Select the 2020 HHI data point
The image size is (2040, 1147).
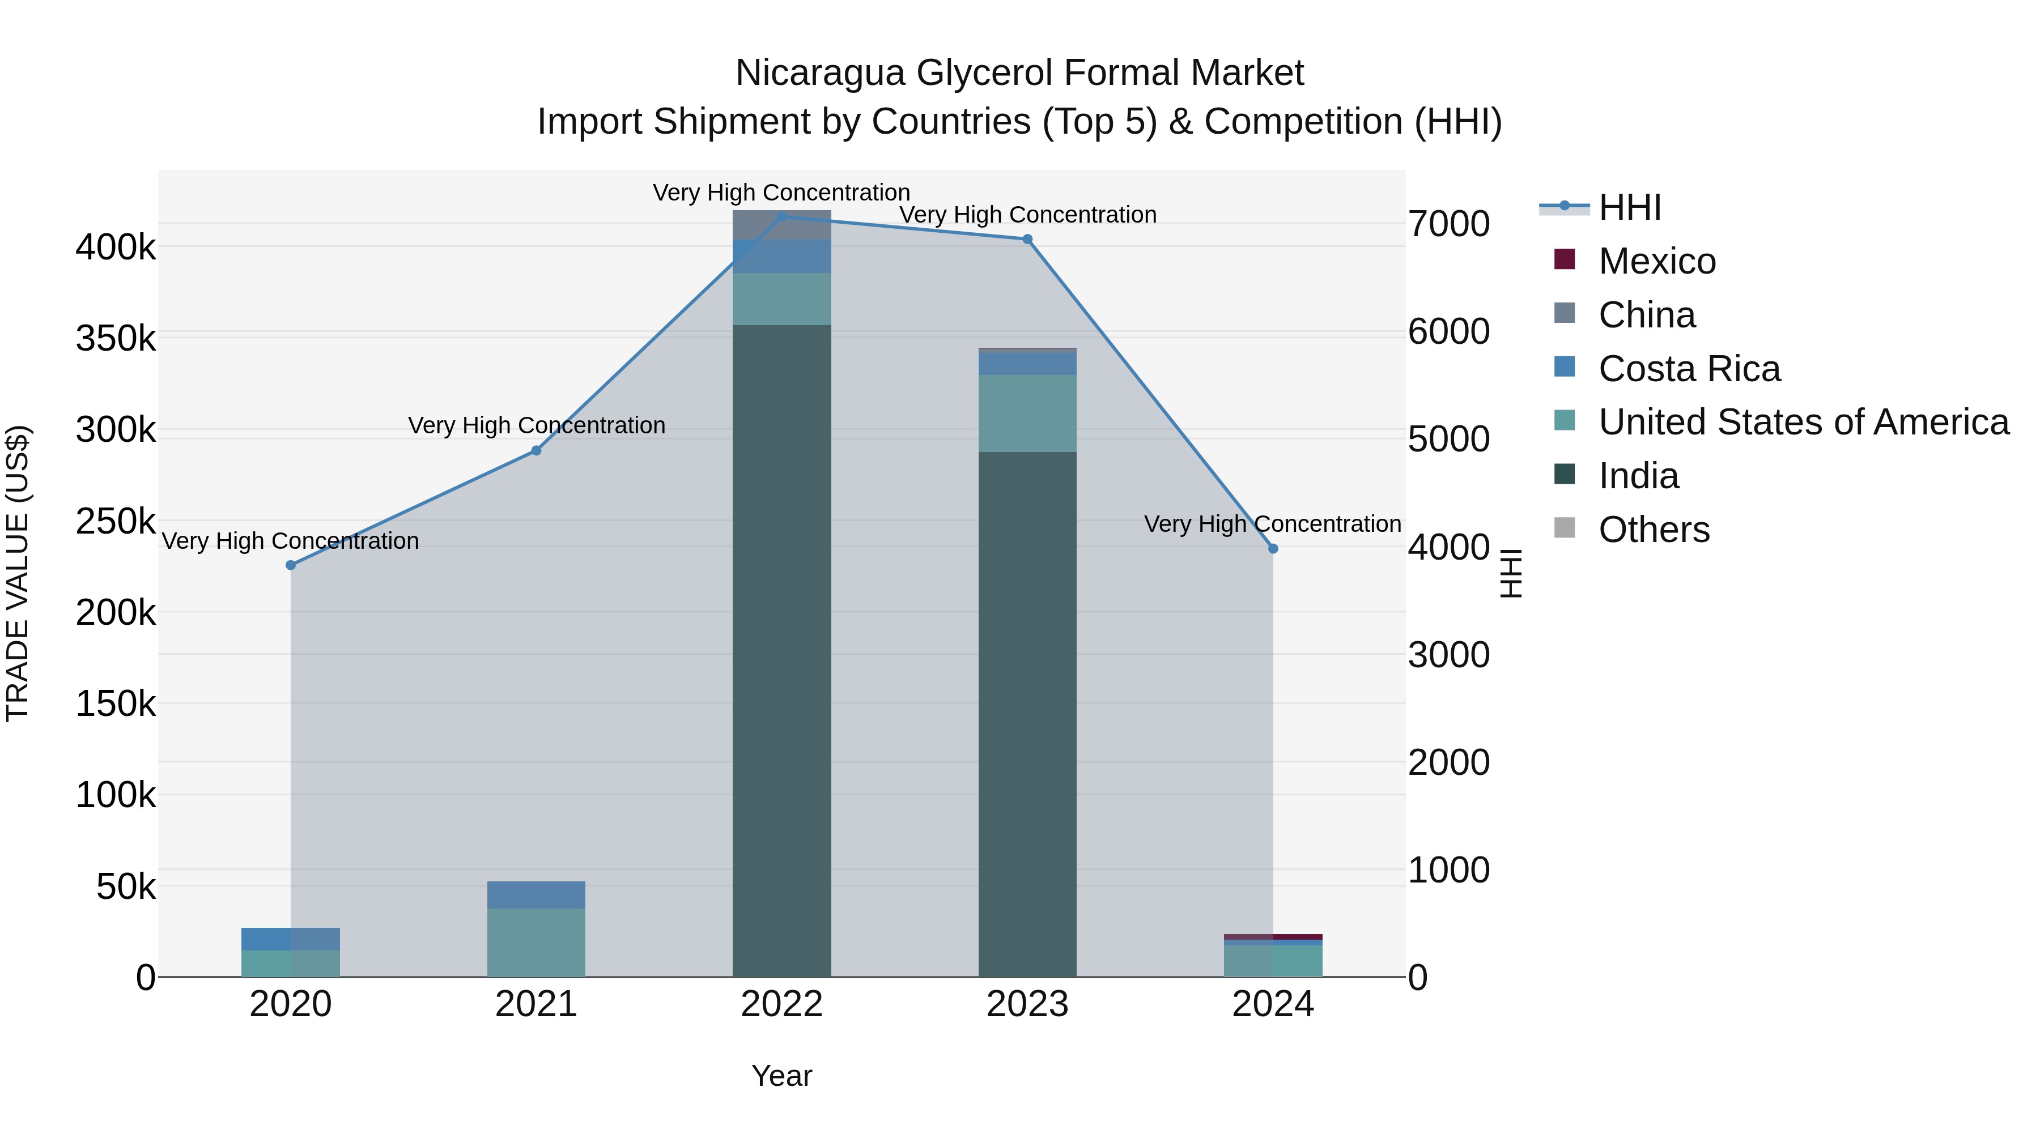pos(291,565)
